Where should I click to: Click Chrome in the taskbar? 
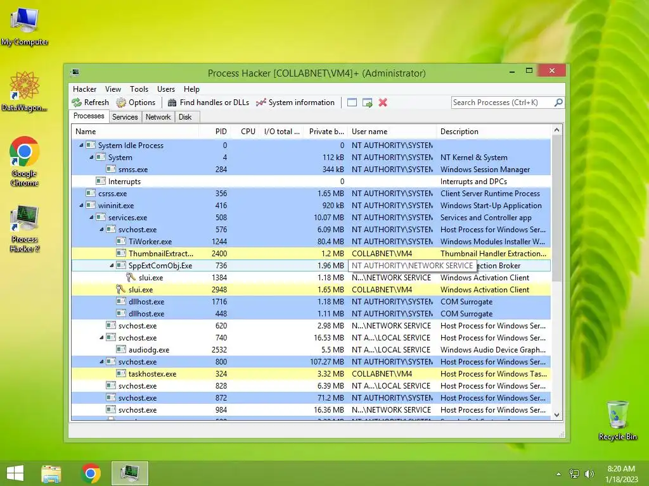coord(91,473)
